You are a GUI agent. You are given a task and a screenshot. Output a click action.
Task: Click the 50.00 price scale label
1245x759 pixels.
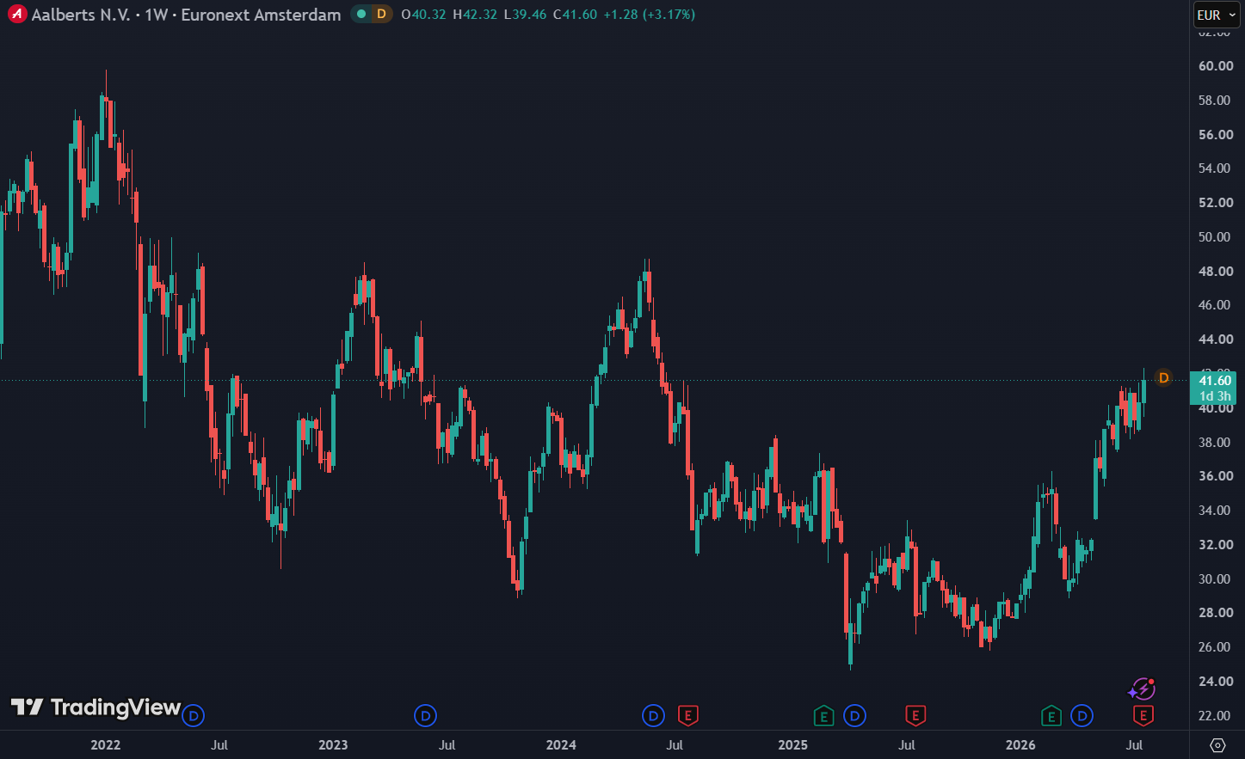pyautogui.click(x=1216, y=237)
